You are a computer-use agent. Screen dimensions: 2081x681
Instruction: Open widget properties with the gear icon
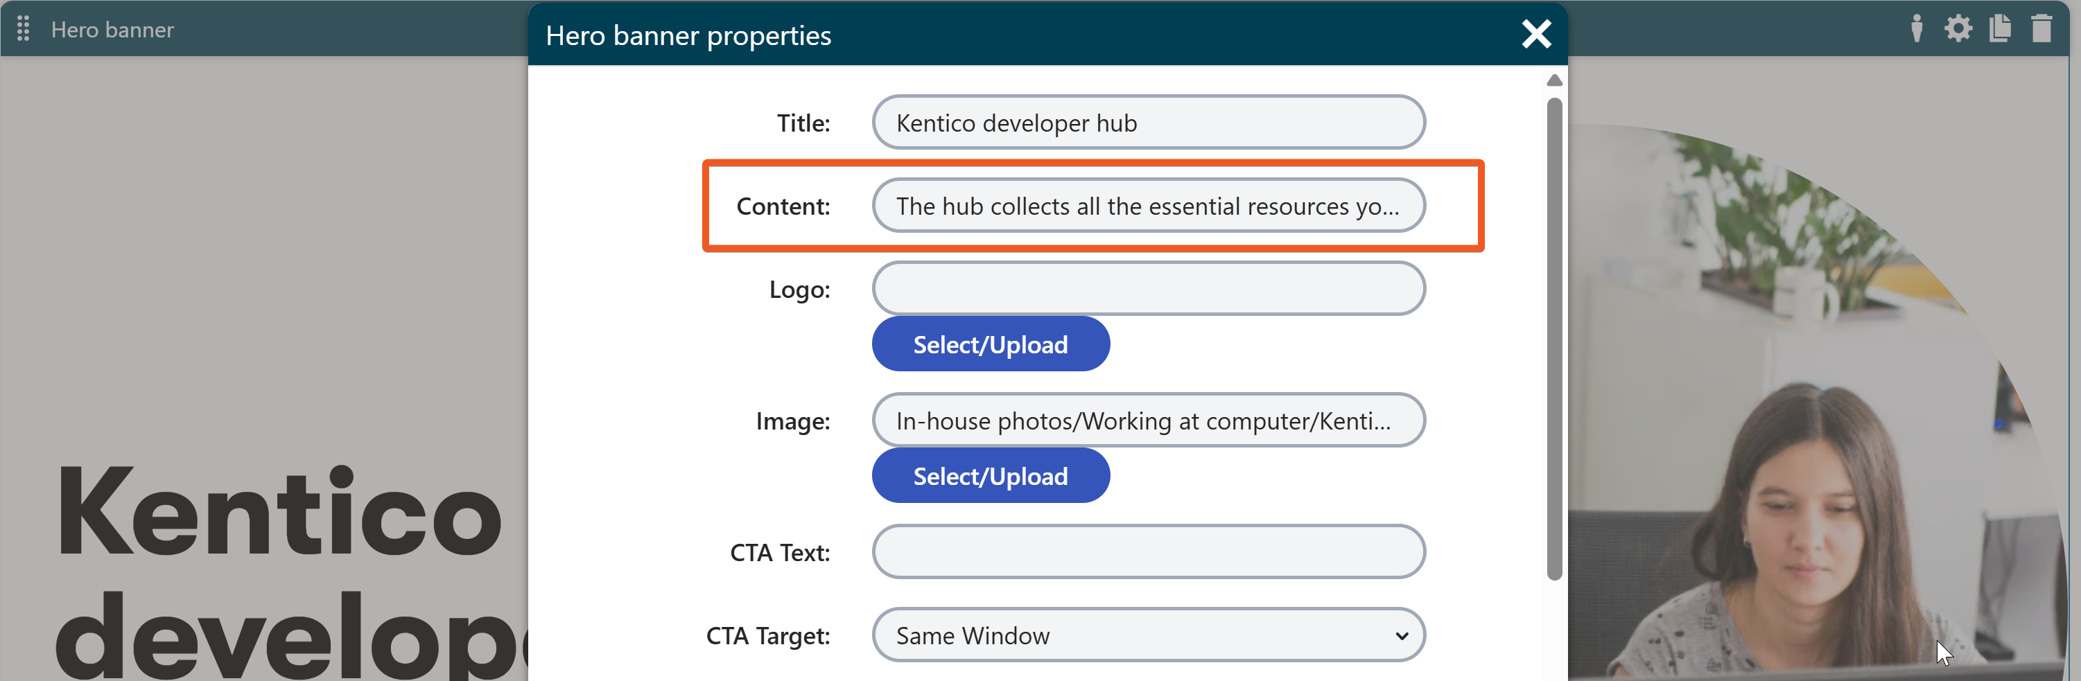click(x=1958, y=29)
